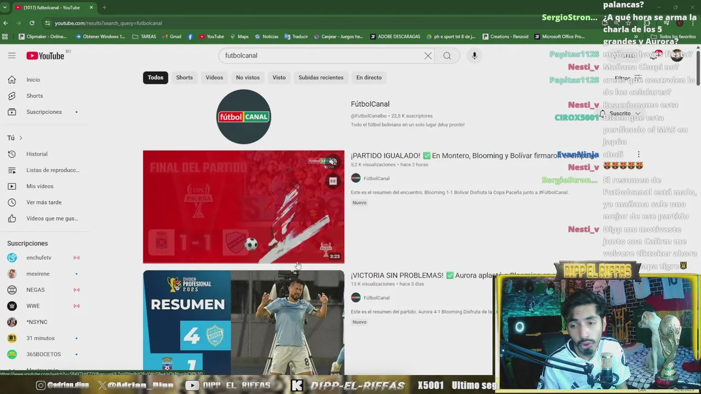
Task: Open Ver más tarde in sidebar
Action: [x=43, y=202]
